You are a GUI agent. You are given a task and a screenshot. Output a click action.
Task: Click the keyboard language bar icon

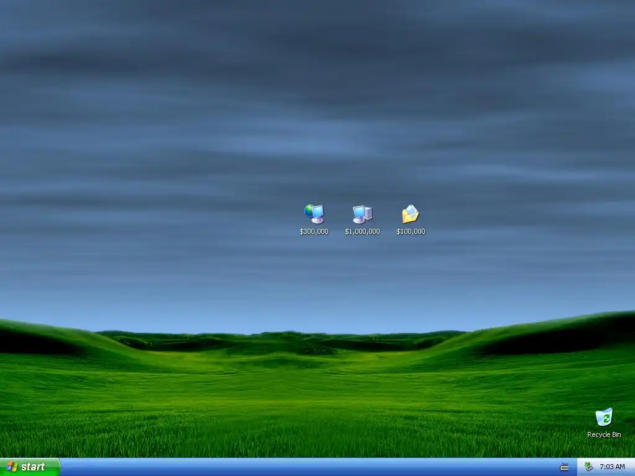(x=564, y=467)
